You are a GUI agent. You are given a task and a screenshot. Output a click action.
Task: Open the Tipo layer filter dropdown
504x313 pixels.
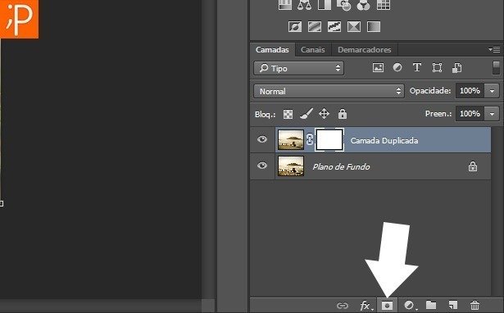(298, 68)
